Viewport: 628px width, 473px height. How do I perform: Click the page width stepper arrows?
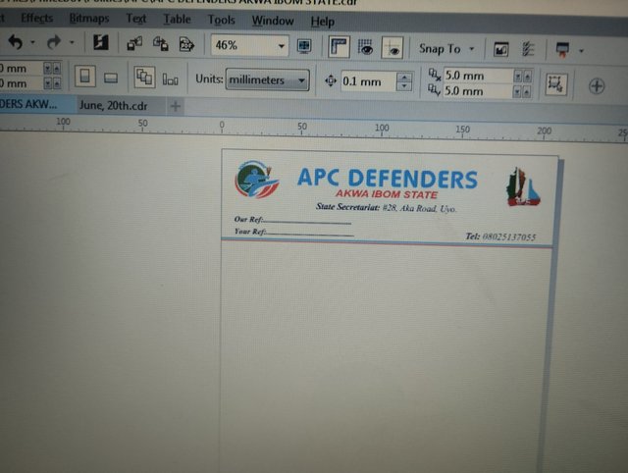point(52,68)
